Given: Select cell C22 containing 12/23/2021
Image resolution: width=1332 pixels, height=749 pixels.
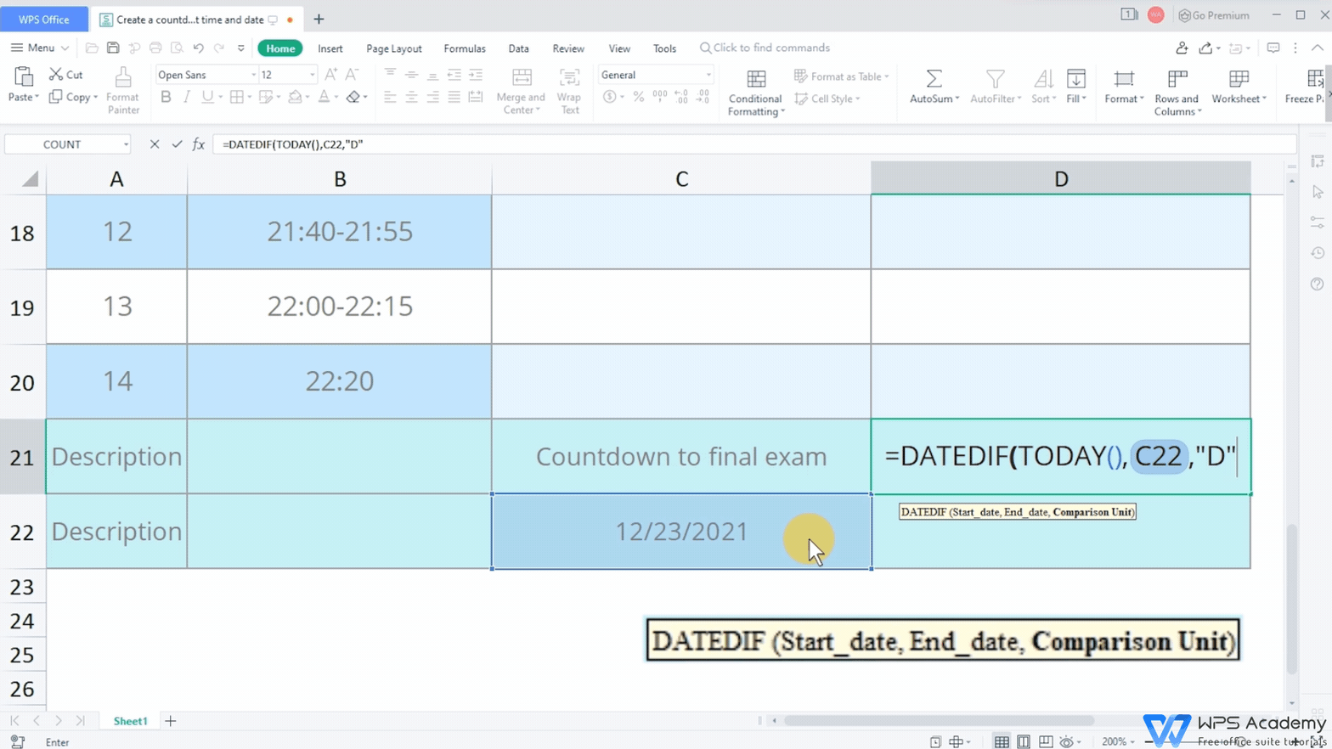Looking at the screenshot, I should (680, 532).
